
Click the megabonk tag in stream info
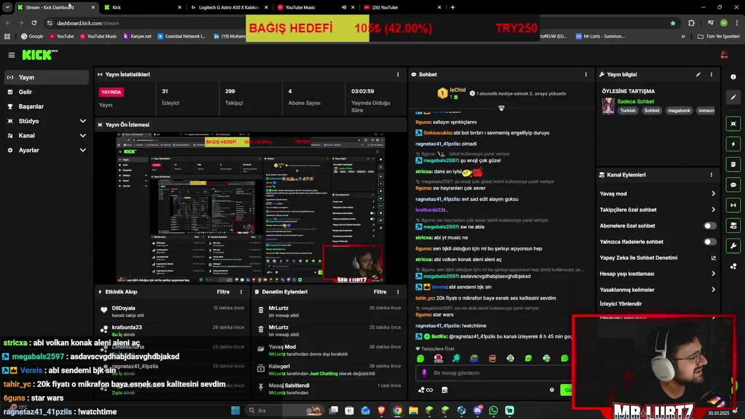pyautogui.click(x=679, y=111)
